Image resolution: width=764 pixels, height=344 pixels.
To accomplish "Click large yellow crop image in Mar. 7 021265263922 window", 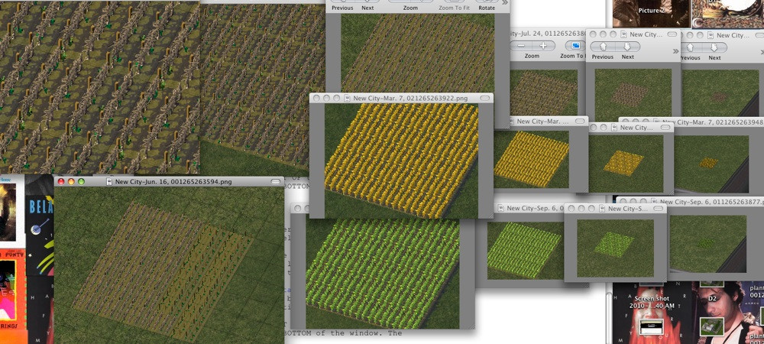I will pos(402,161).
